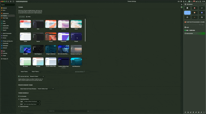Image resolution: width=206 pixels, height=114 pixels.
Task: Select the Purple Rain theme thumbnail
Action: (63, 37)
